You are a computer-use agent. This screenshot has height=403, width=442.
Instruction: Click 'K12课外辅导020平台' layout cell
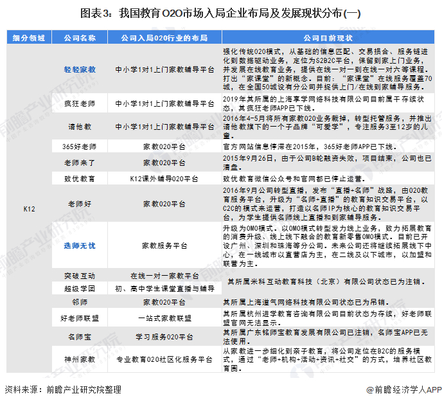pos(164,179)
